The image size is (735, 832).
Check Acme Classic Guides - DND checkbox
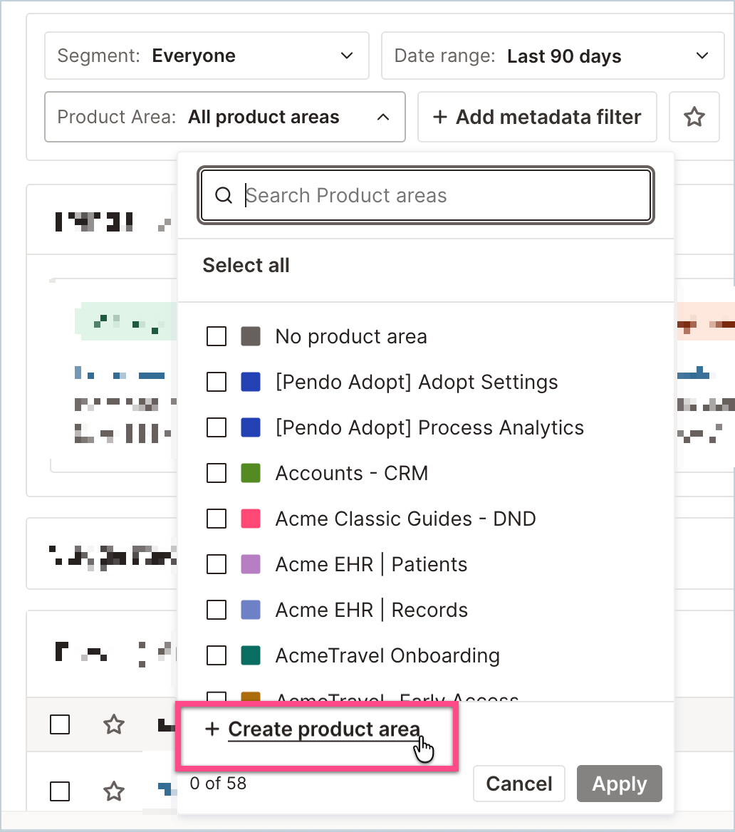[x=217, y=519]
